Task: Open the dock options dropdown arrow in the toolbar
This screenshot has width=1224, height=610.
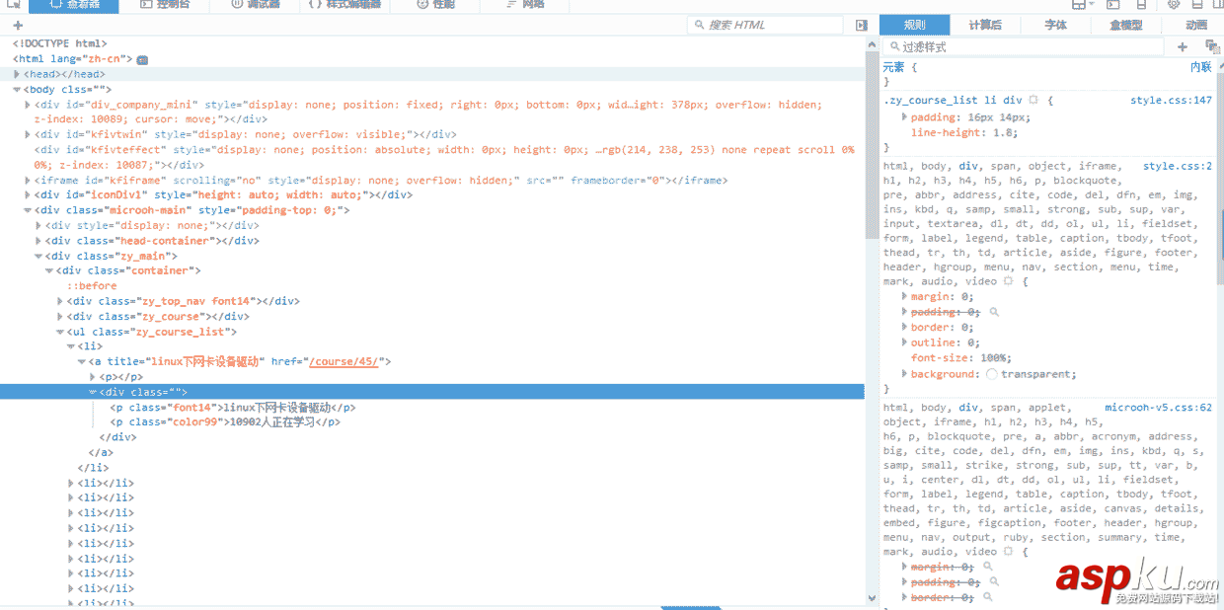Action: coord(1092,6)
